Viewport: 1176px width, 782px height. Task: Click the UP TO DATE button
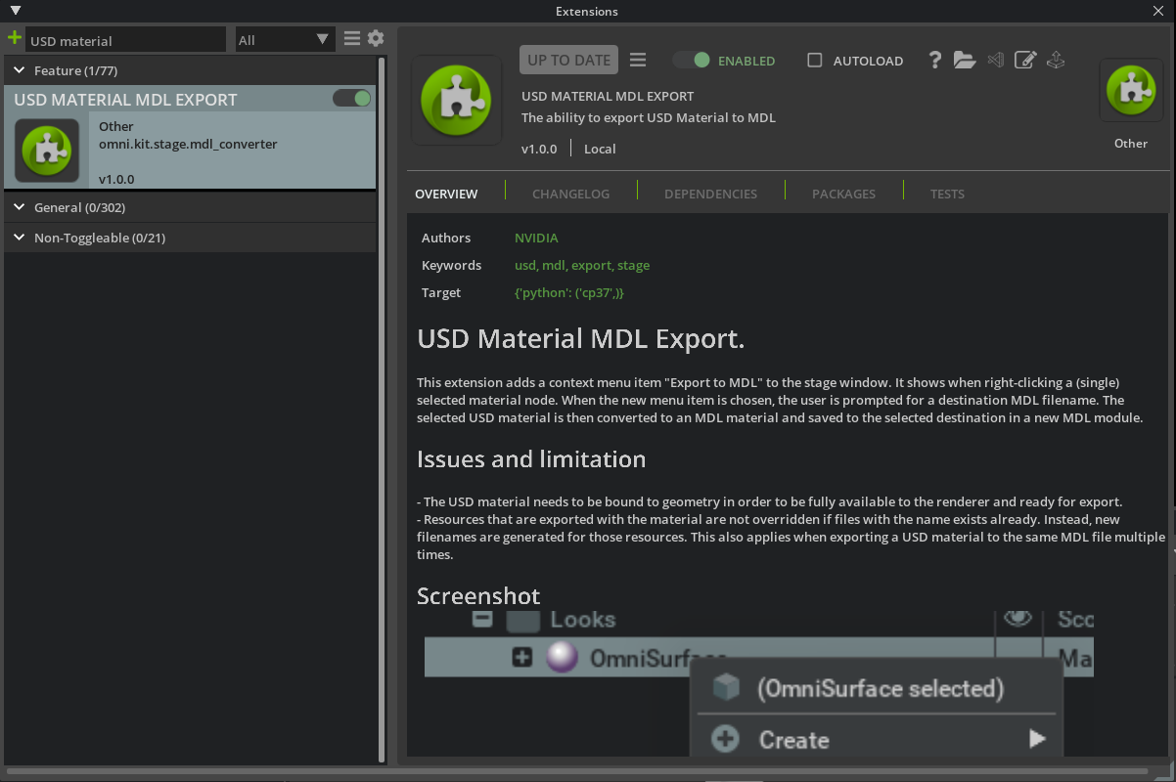(568, 60)
